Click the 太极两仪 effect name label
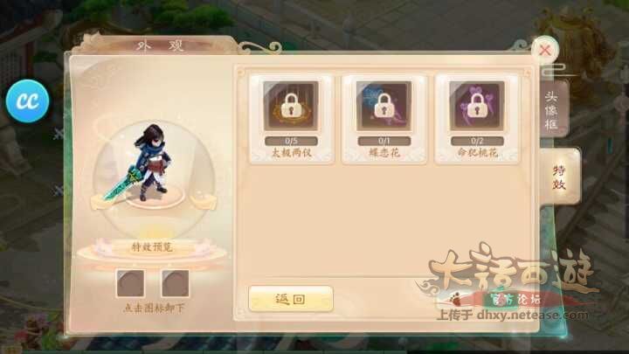The image size is (629, 354). point(292,153)
